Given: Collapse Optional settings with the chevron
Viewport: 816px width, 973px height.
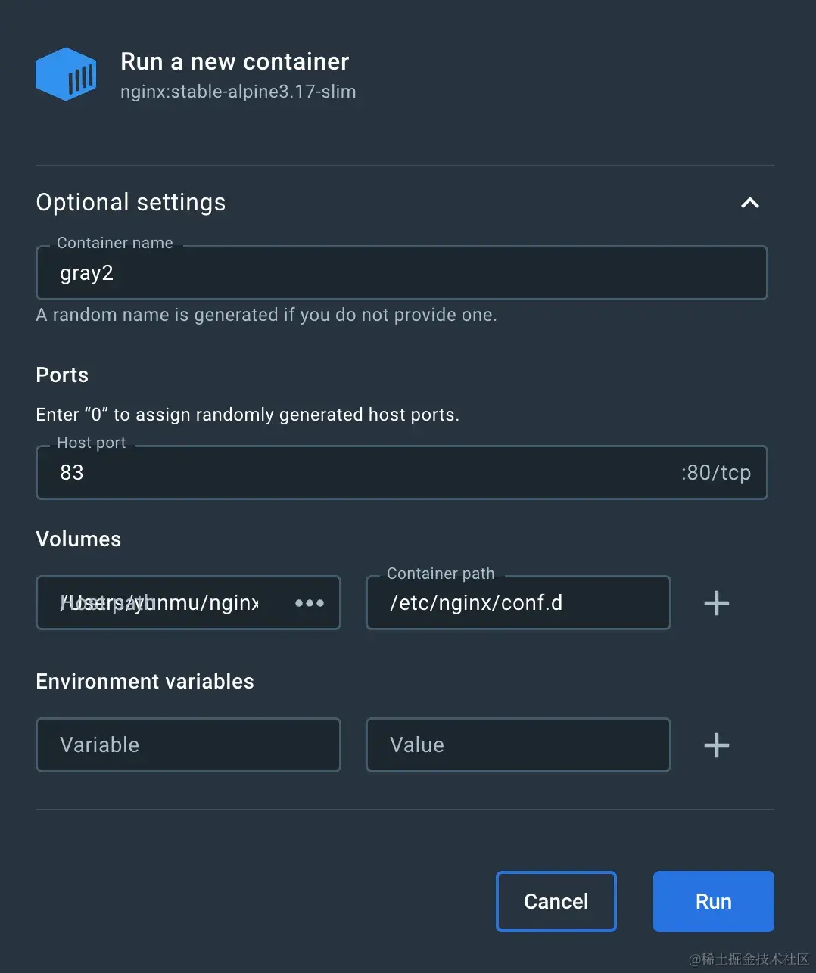Looking at the screenshot, I should click(x=749, y=203).
